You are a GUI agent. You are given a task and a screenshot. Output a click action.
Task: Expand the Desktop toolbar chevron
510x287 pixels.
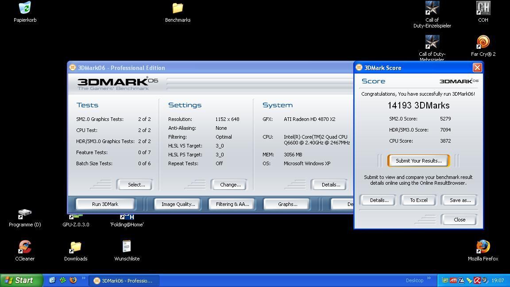click(x=429, y=278)
